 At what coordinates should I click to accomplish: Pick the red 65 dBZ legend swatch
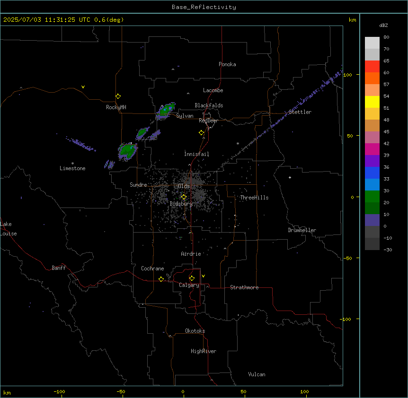tap(372, 66)
